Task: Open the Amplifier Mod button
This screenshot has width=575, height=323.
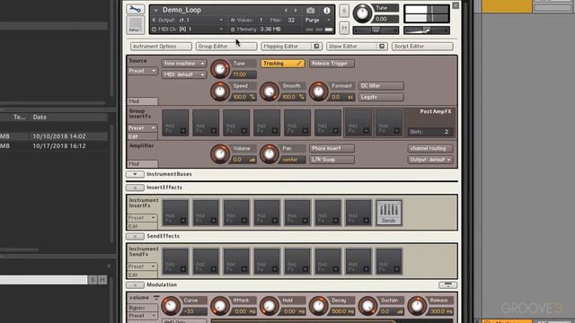Action: 142,163
